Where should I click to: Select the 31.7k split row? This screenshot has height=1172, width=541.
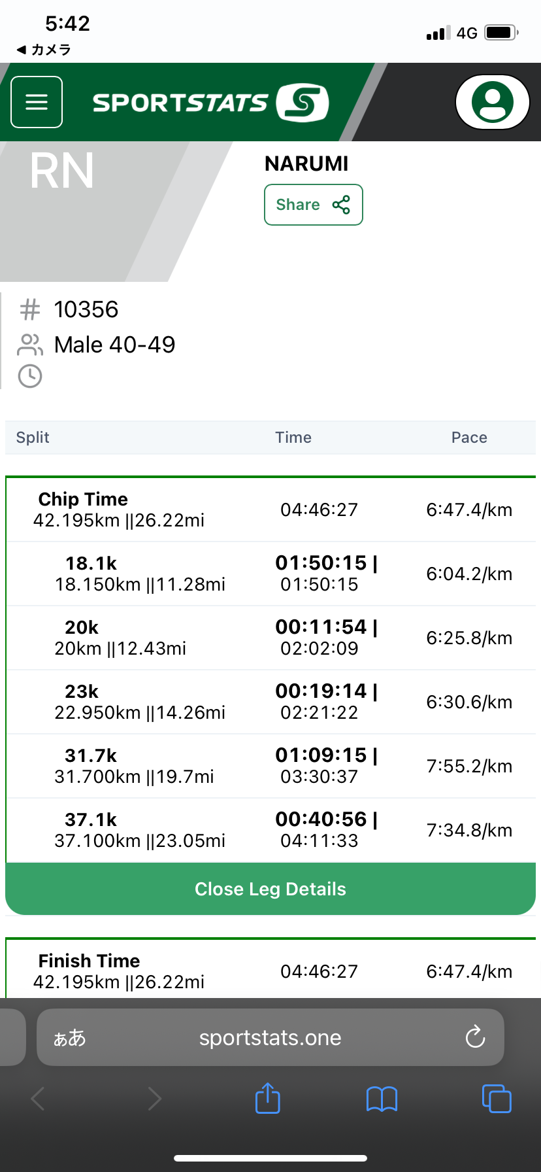(x=270, y=766)
